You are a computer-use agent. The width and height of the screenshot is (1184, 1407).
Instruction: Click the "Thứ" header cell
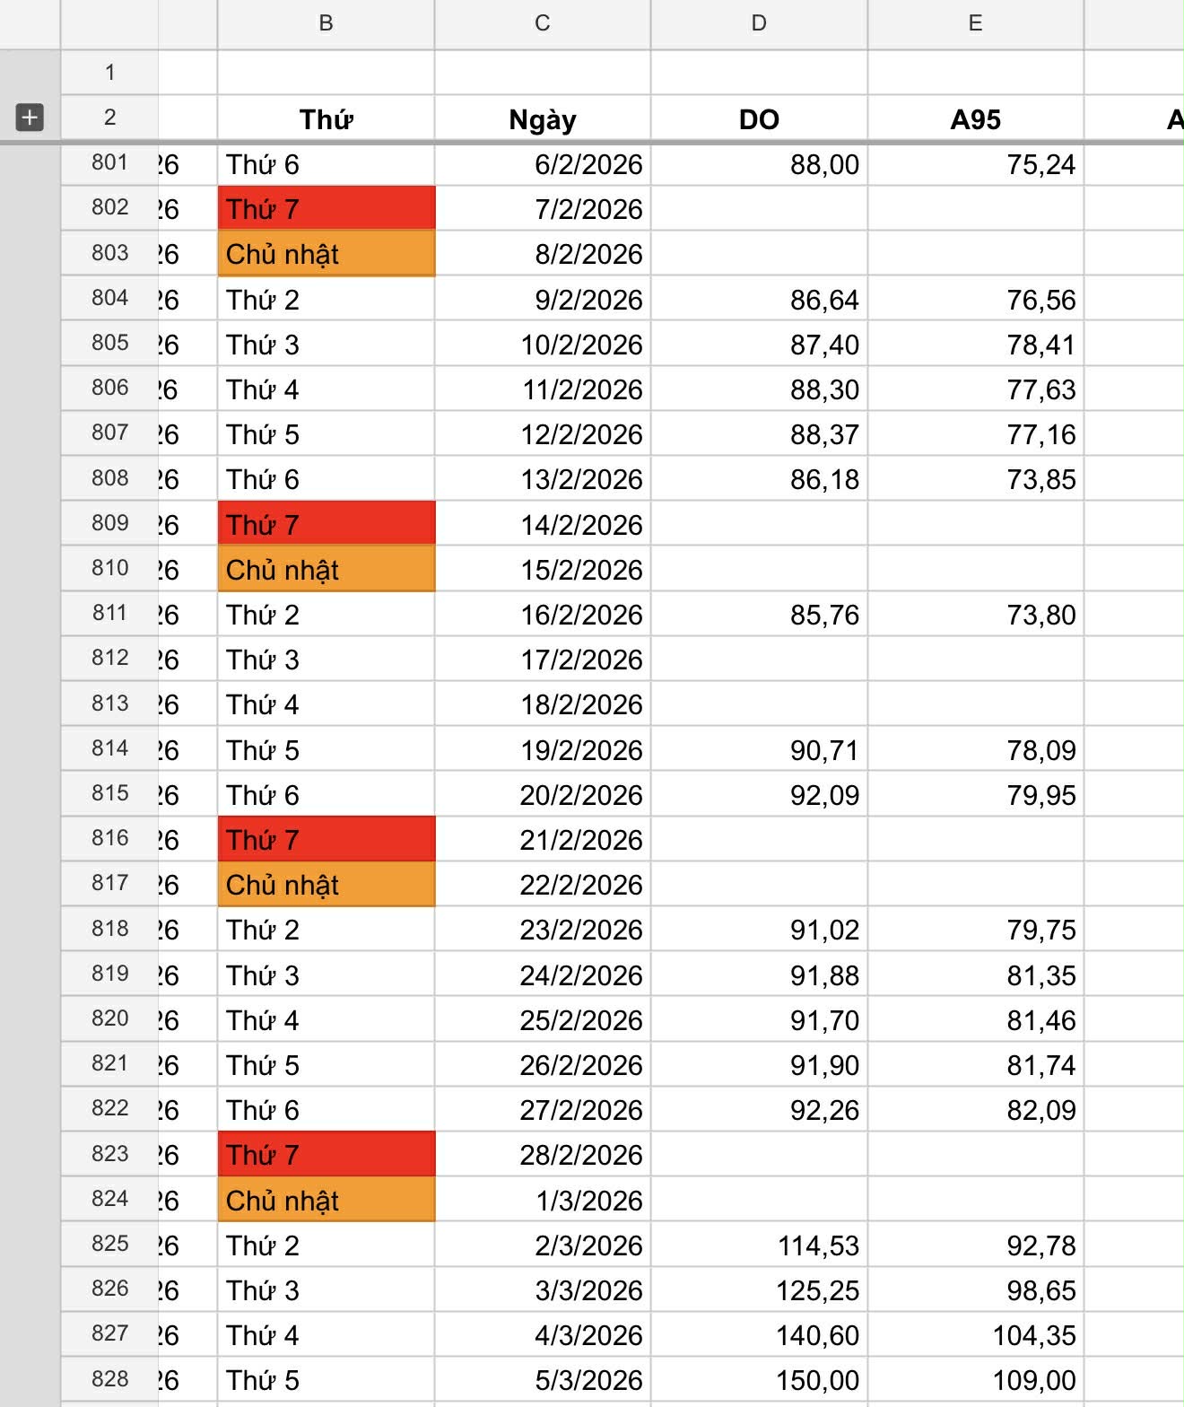(326, 119)
